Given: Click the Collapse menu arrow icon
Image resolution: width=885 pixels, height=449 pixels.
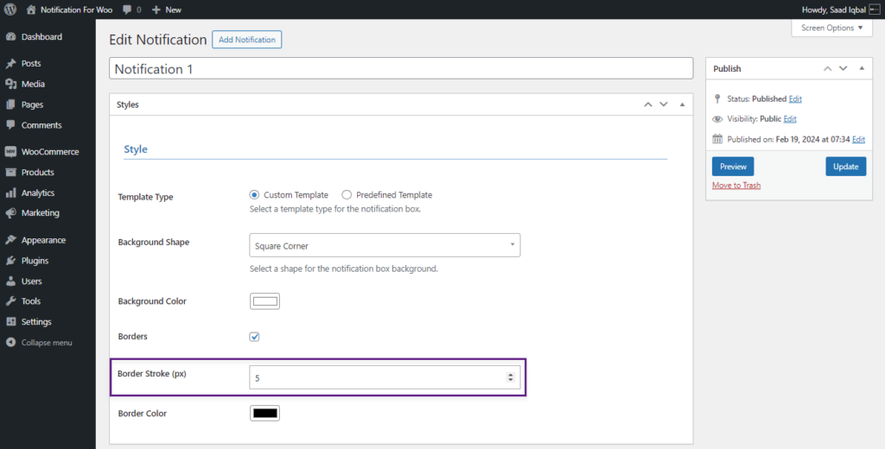Looking at the screenshot, I should click(10, 343).
